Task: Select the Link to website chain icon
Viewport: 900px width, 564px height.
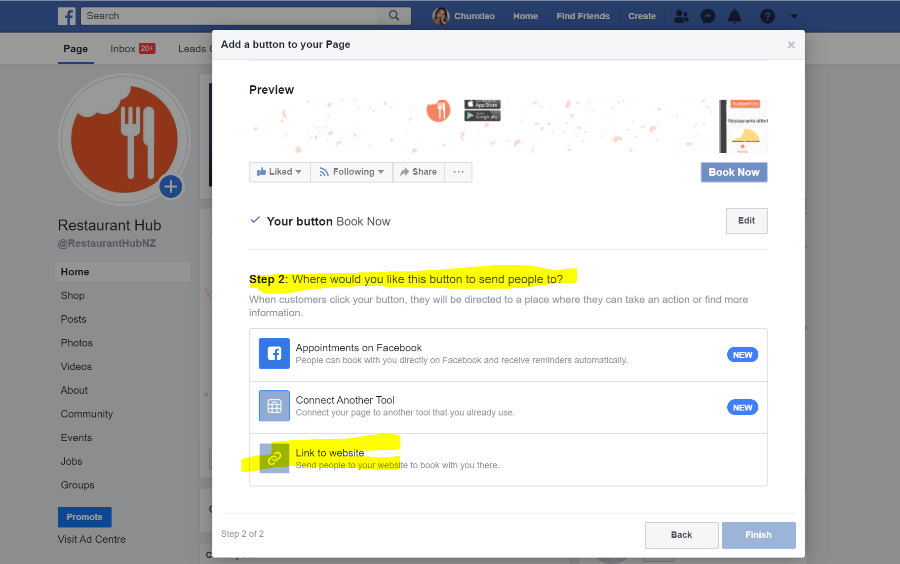Action: (x=274, y=458)
